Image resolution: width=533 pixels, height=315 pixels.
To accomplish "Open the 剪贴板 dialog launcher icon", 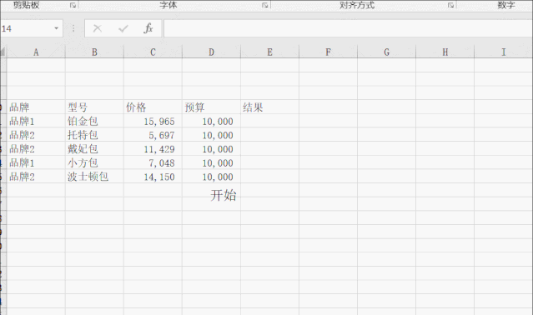I will (73, 5).
